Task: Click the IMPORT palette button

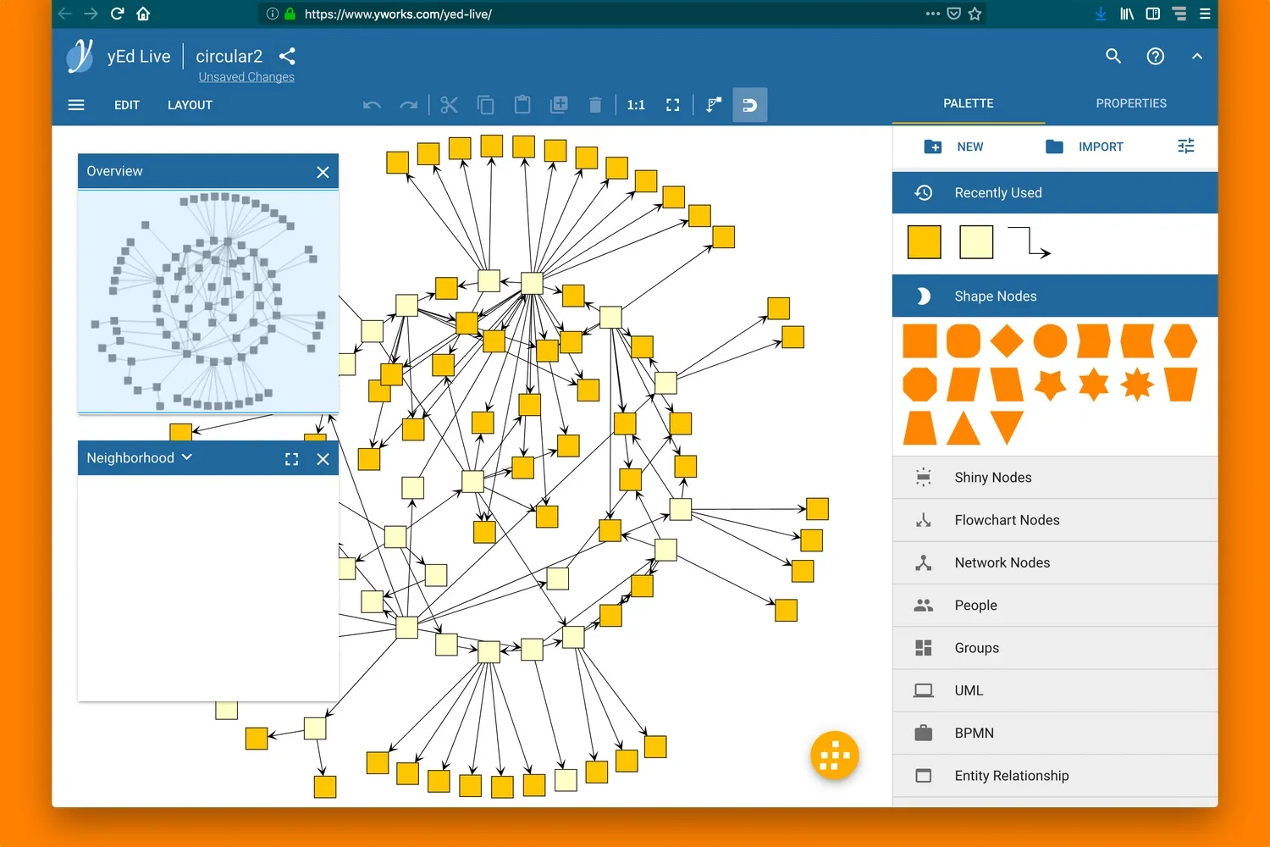Action: 1085,147
